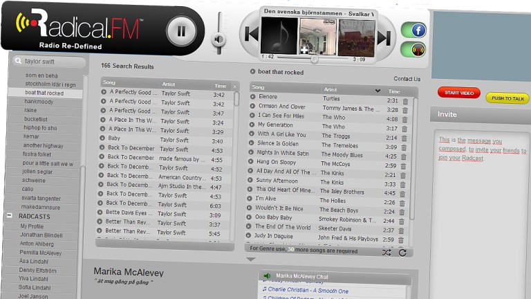Mute using the speaker volume knob
The width and height of the screenshot is (531, 299).
point(218,39)
